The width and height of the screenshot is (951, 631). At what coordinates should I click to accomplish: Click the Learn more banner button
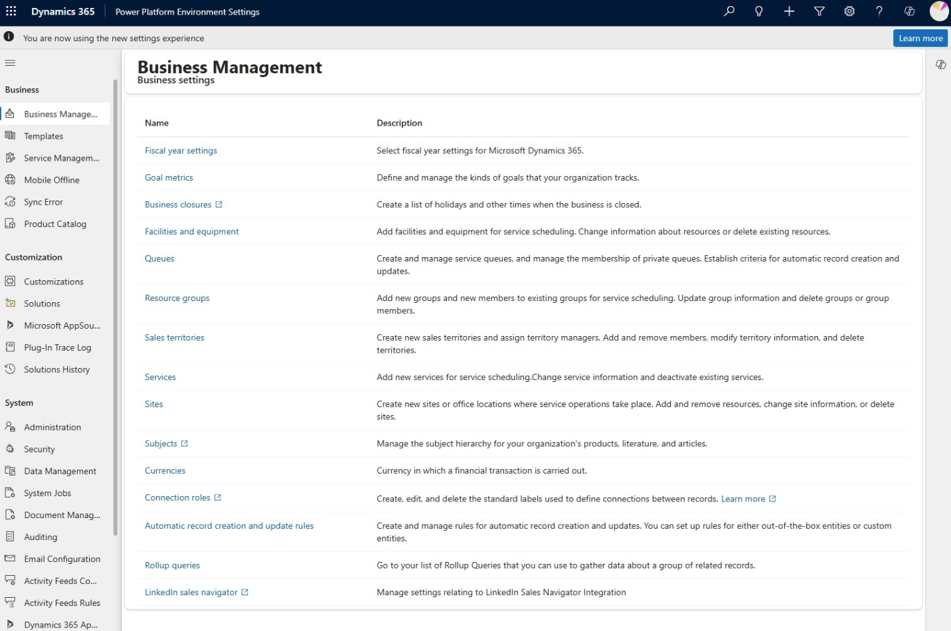[x=920, y=38]
